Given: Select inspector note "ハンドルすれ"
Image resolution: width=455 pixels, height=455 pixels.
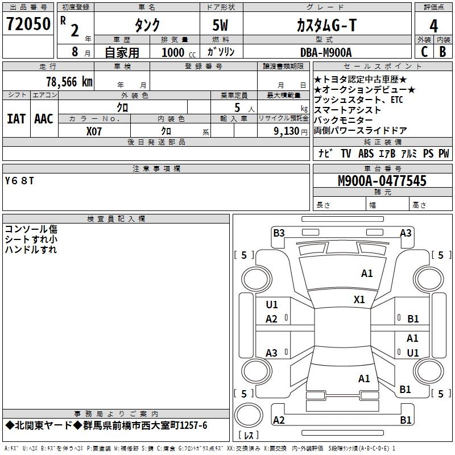Looking at the screenshot, I should point(31,249).
